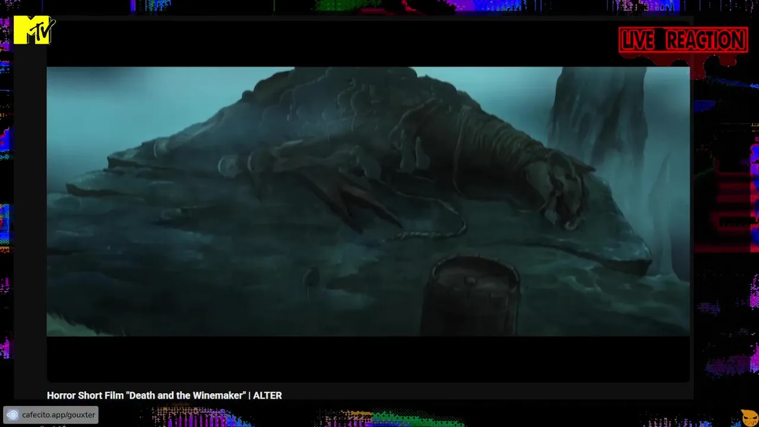
Task: Click the MTV logo icon
Action: [x=34, y=30]
